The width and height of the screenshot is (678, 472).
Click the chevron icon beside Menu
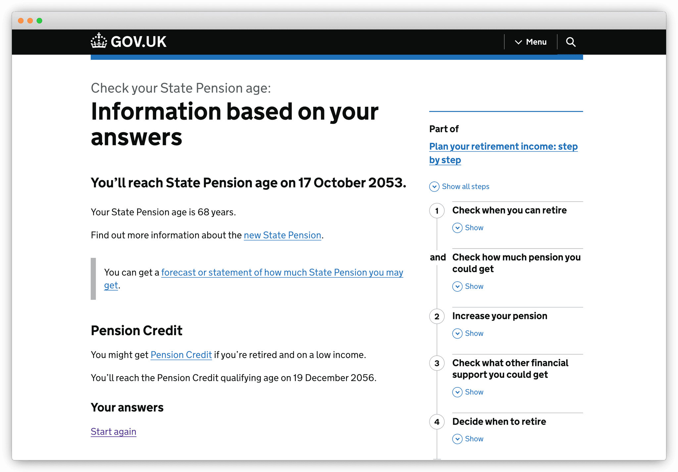pyautogui.click(x=517, y=42)
